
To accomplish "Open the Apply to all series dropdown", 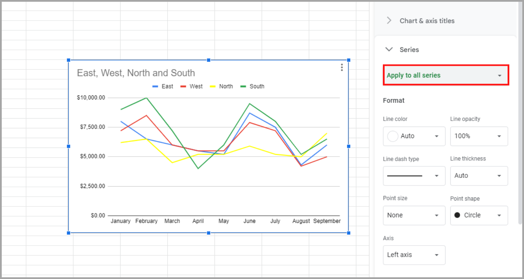I will pos(500,75).
